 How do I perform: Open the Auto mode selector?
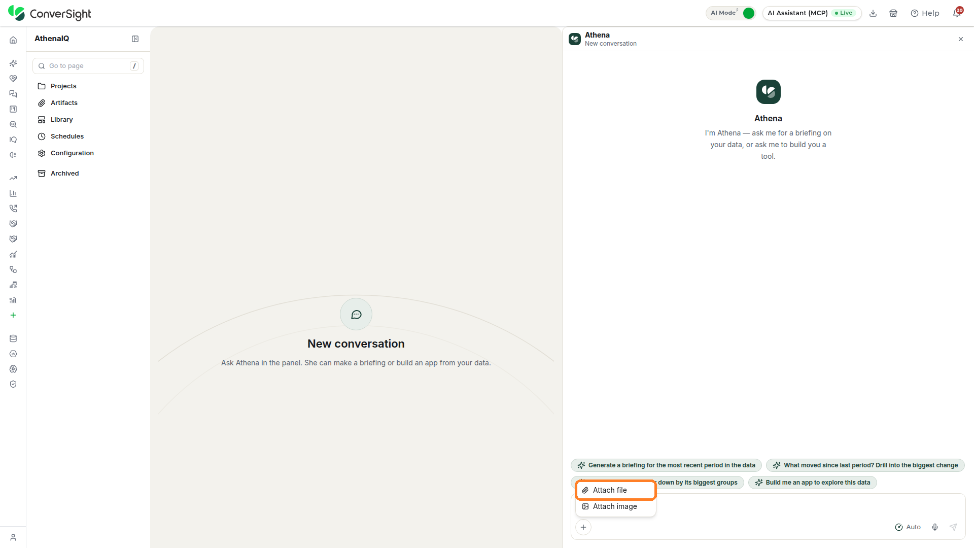908,527
